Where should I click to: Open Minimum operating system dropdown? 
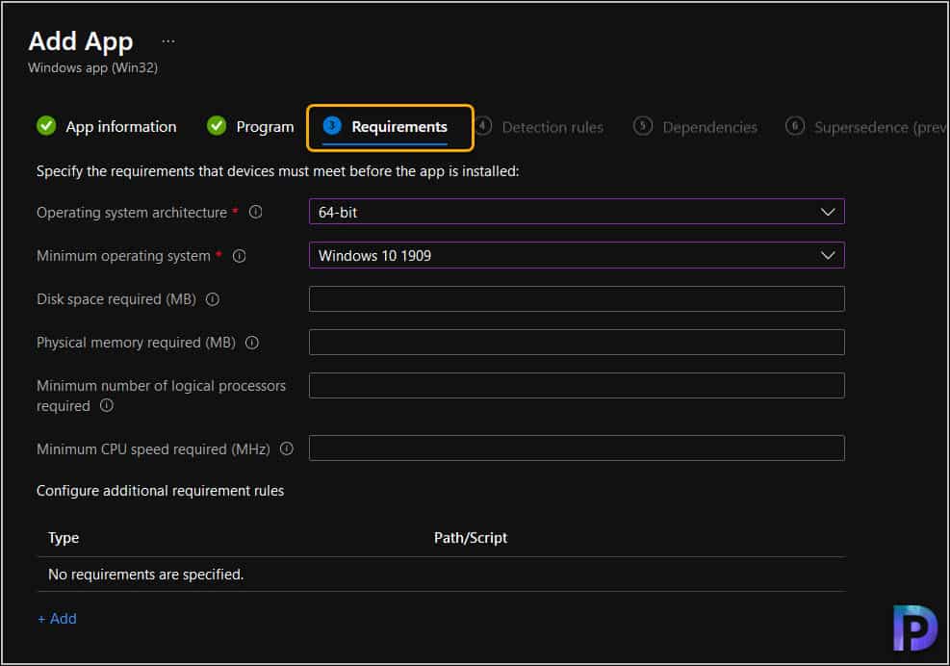pos(577,256)
